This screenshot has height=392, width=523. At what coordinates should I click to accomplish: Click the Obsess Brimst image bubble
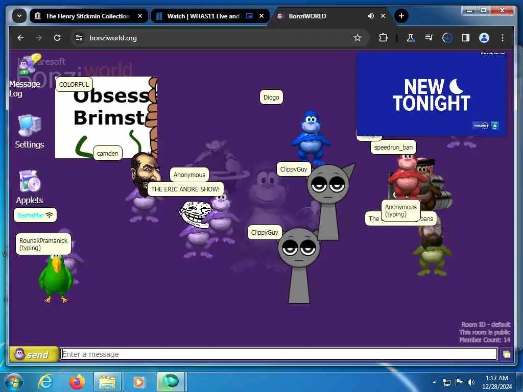106,117
